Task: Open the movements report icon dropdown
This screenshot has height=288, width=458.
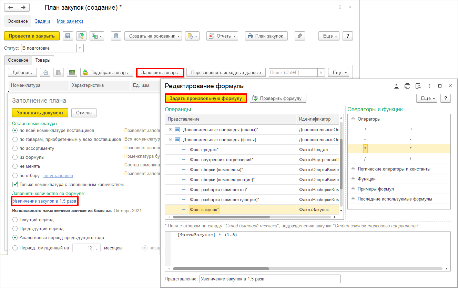Action: [x=96, y=36]
